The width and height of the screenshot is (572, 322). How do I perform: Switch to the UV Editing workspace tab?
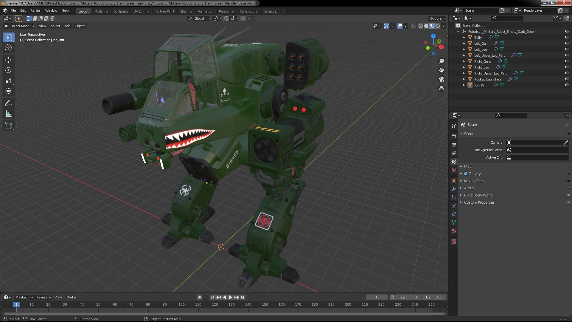point(141,11)
